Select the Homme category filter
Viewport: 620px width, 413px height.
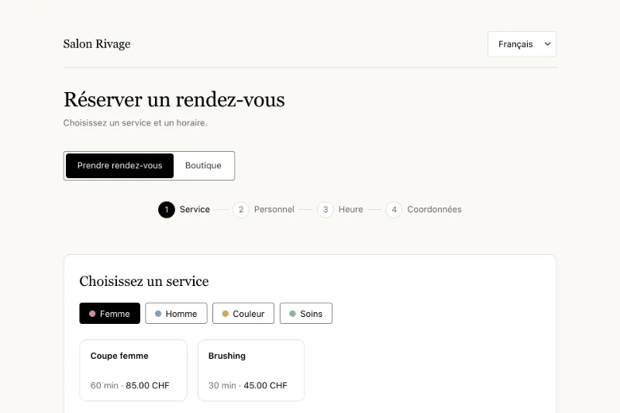176,313
